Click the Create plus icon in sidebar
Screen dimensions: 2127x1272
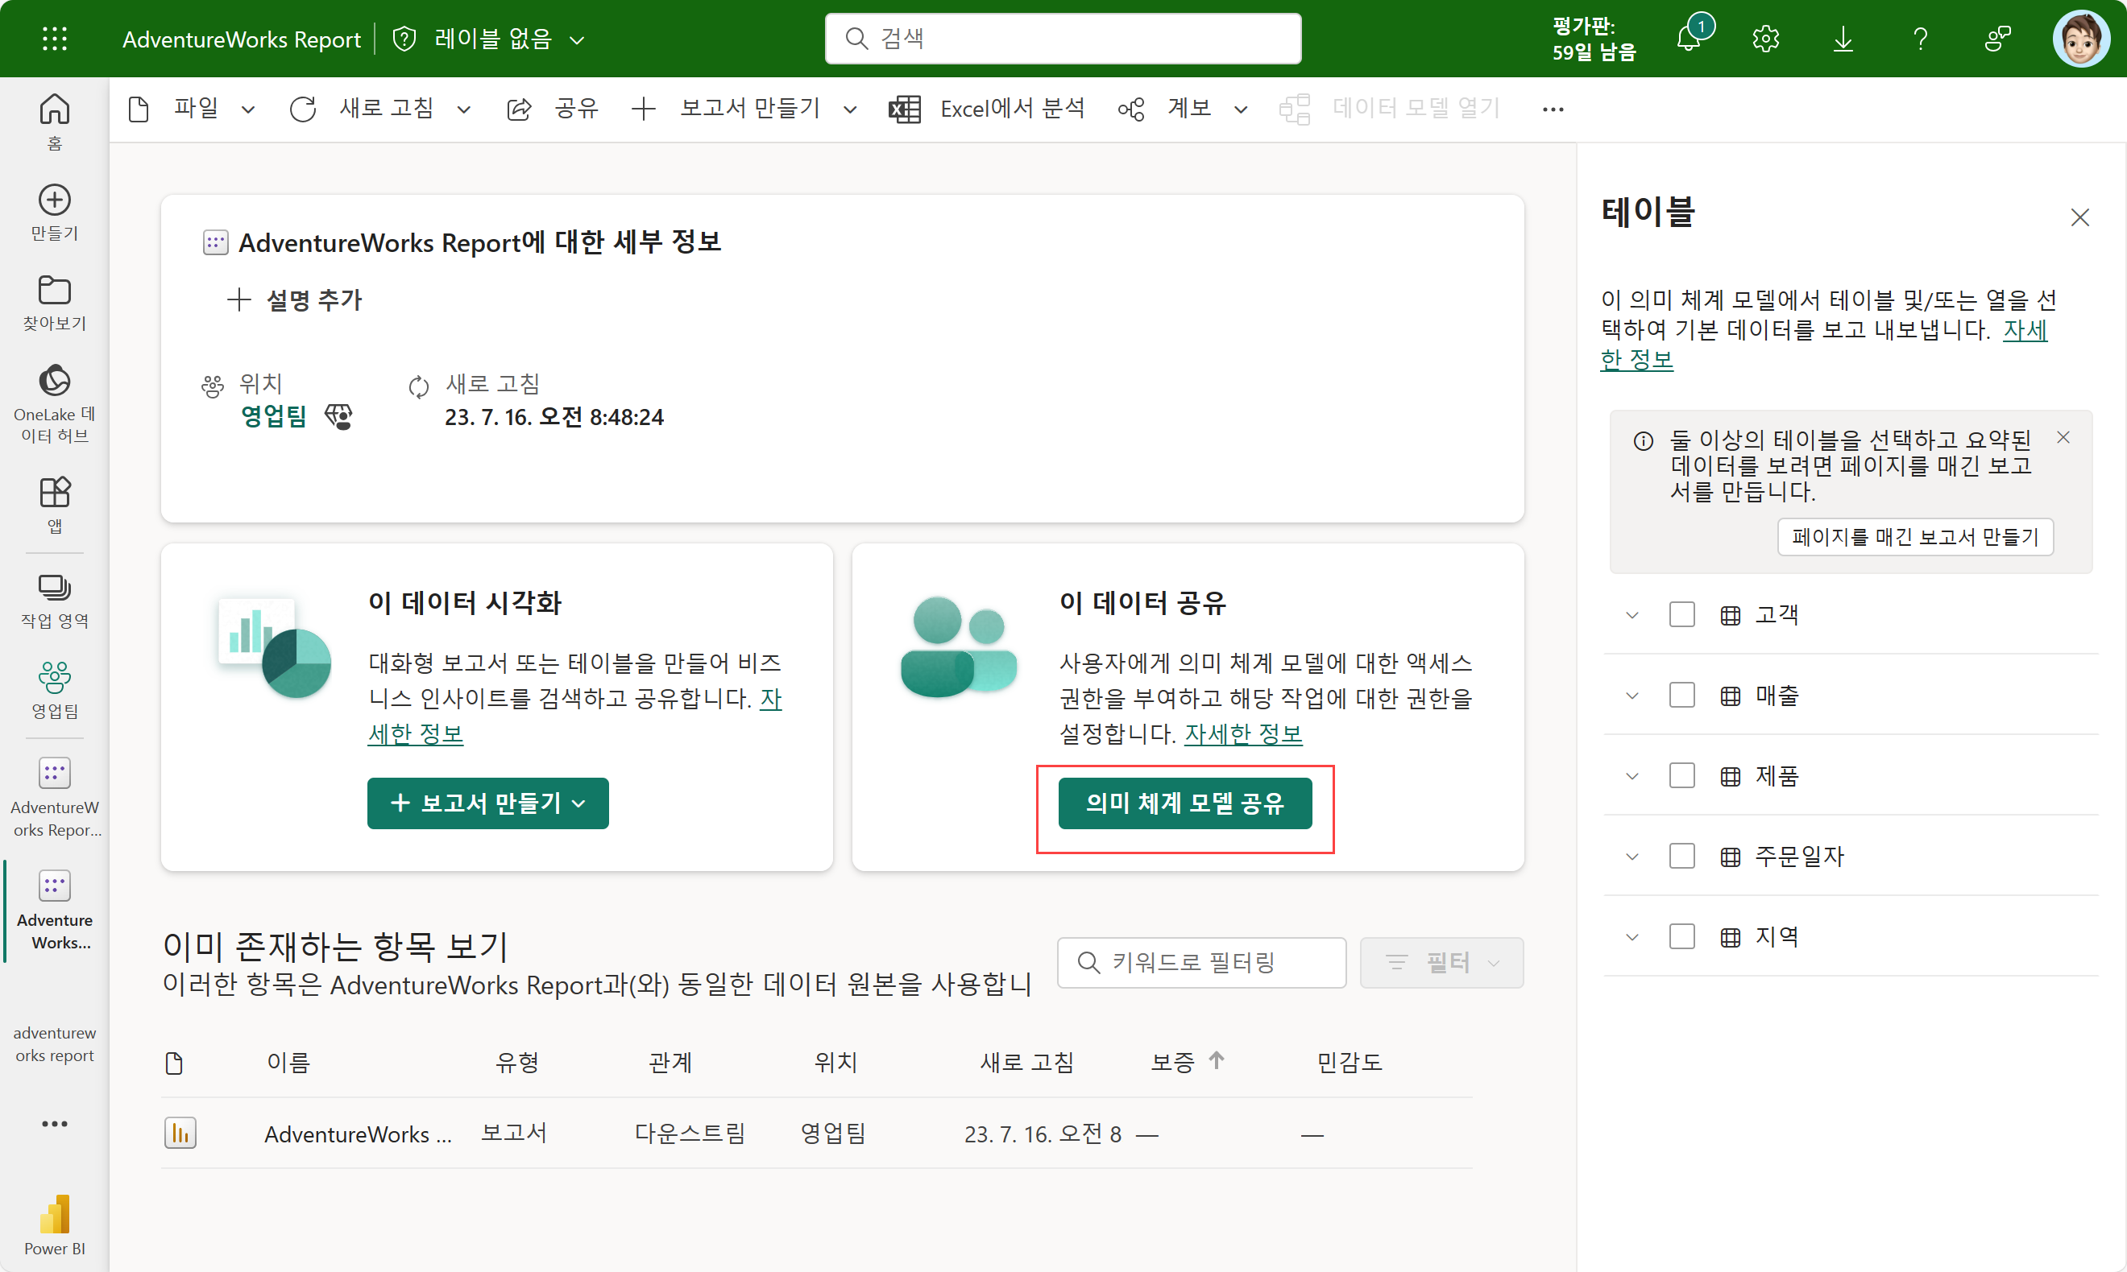pyautogui.click(x=54, y=200)
